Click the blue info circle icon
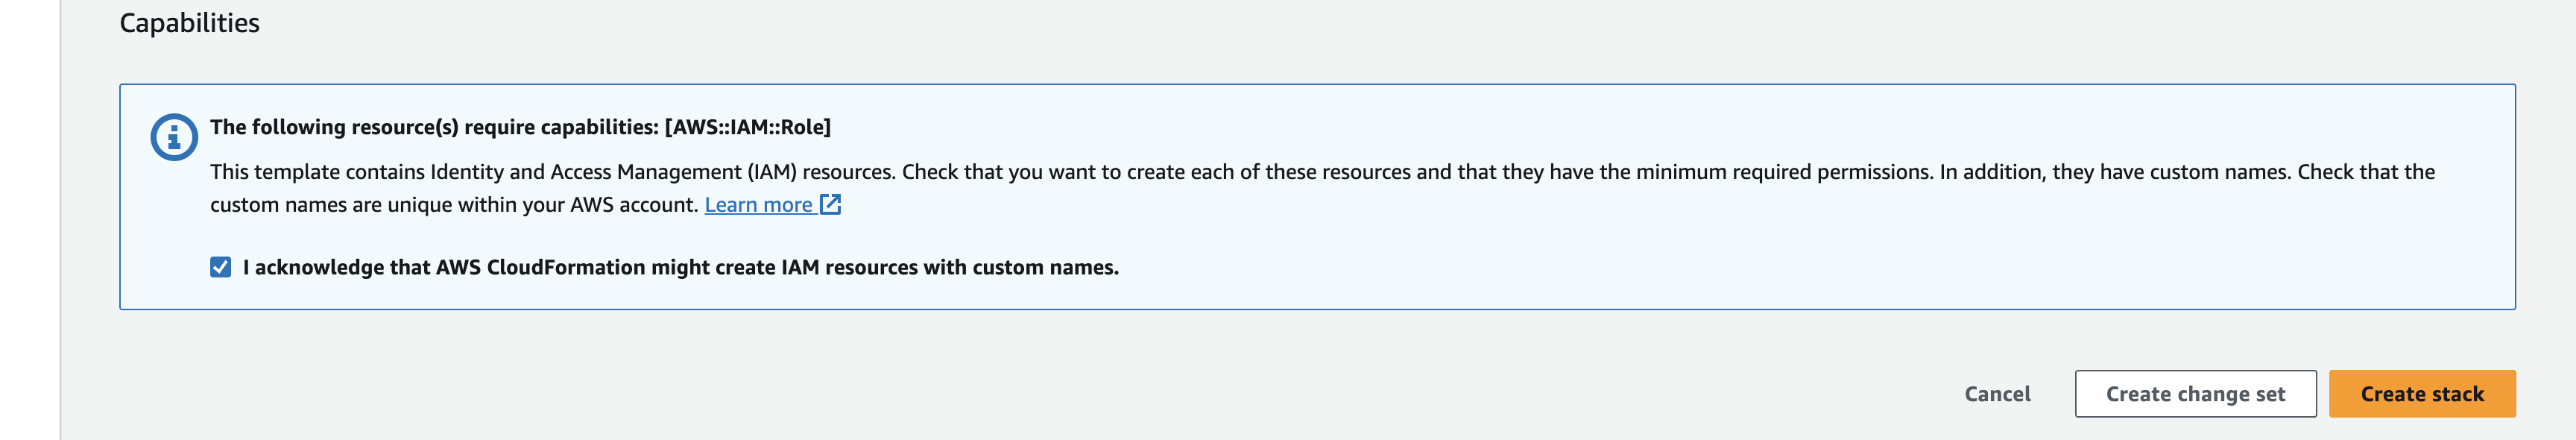The height and width of the screenshot is (440, 2576). point(174,136)
